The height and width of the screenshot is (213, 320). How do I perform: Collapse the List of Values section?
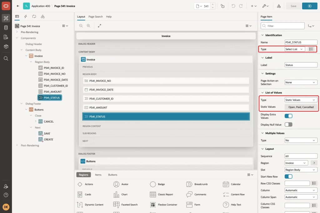(x=262, y=93)
